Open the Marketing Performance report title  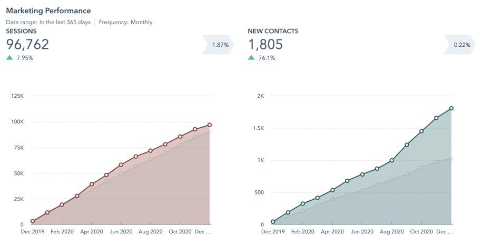[x=48, y=11]
